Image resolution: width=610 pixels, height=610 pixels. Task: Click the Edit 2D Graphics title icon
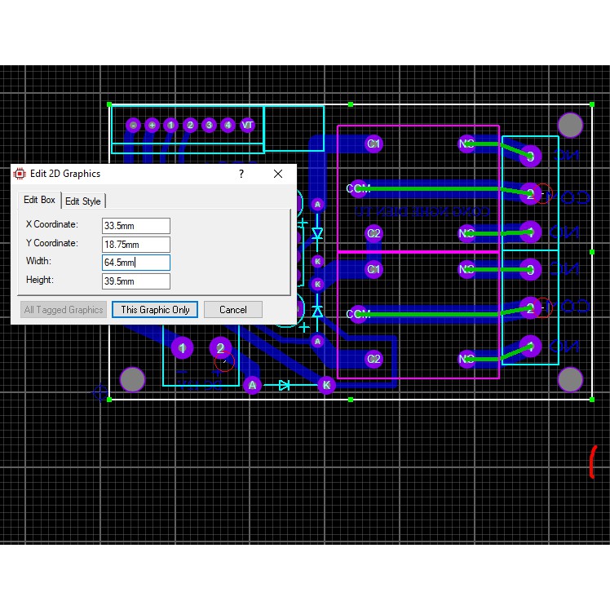tap(20, 174)
